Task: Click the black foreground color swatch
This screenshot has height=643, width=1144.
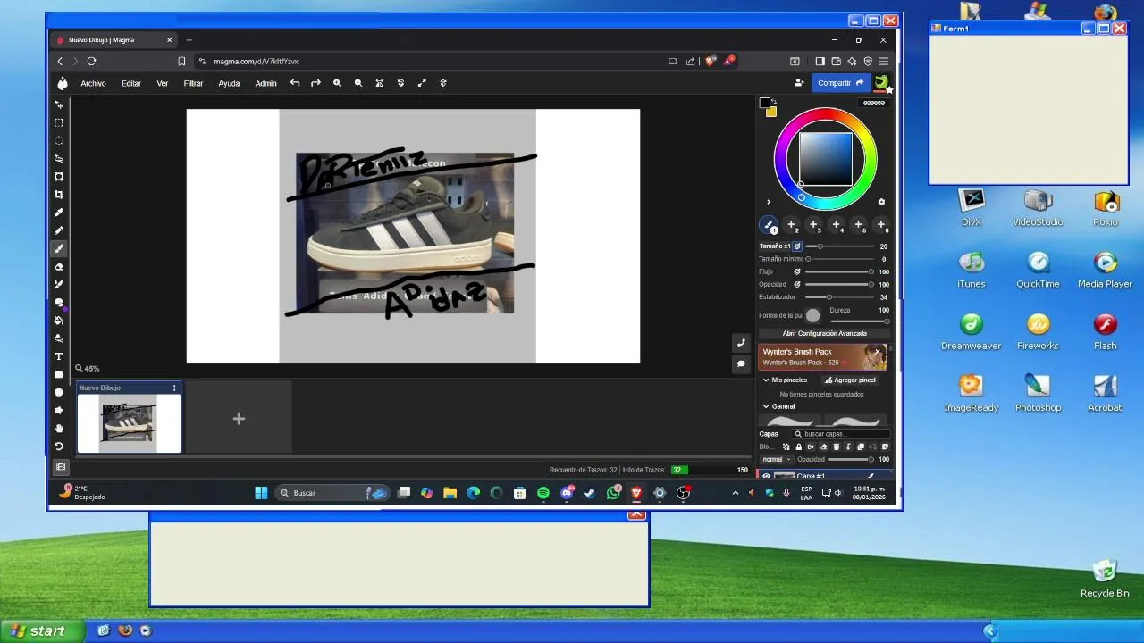Action: 764,103
